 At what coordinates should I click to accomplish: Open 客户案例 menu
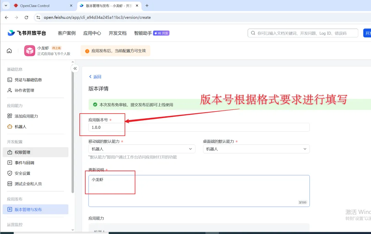point(67,33)
